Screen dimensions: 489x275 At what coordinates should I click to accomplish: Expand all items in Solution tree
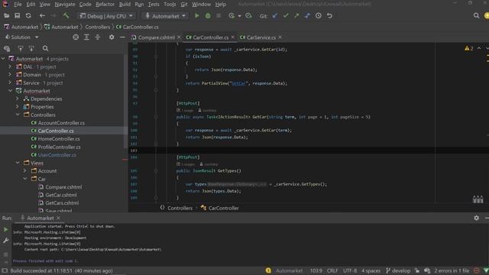pyautogui.click(x=86, y=37)
